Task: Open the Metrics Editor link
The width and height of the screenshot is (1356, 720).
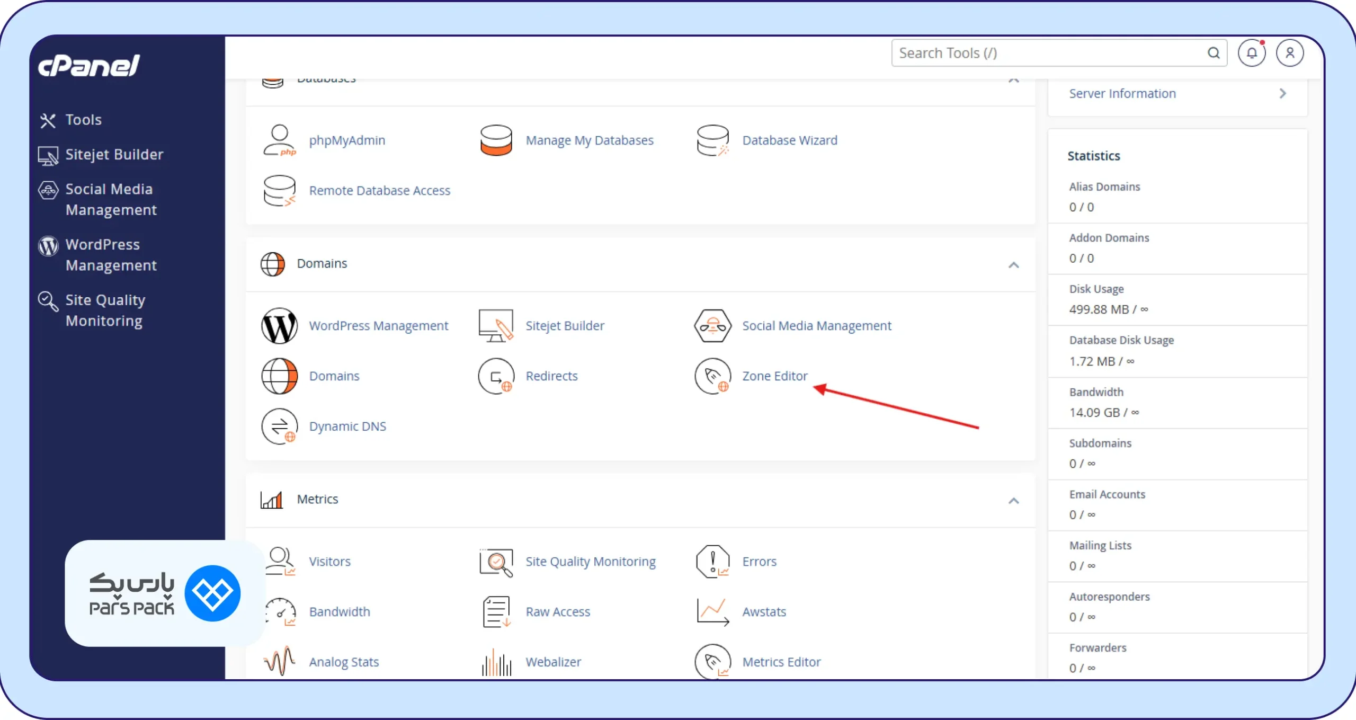Action: click(x=781, y=662)
